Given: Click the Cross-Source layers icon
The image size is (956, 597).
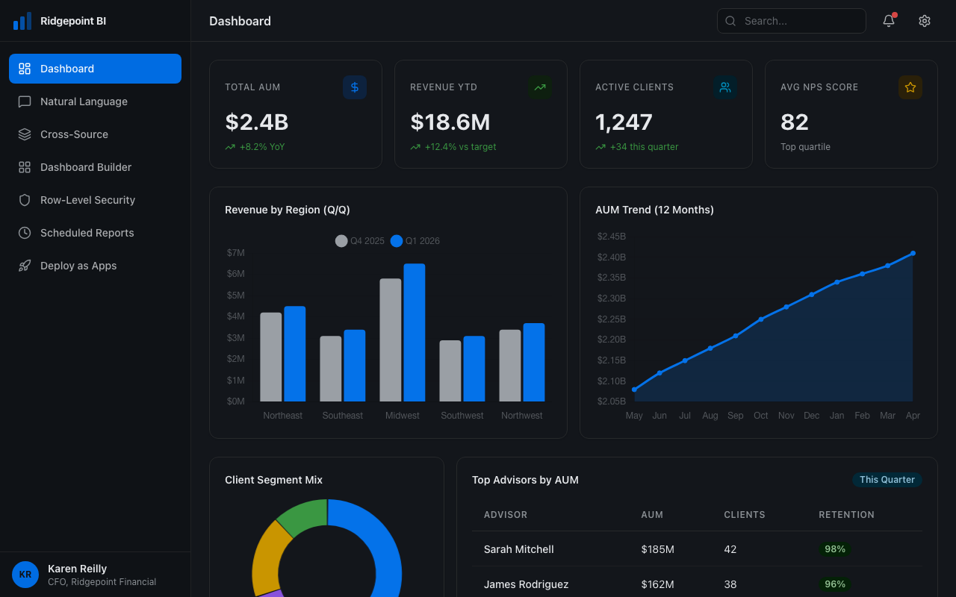Looking at the screenshot, I should coord(24,134).
